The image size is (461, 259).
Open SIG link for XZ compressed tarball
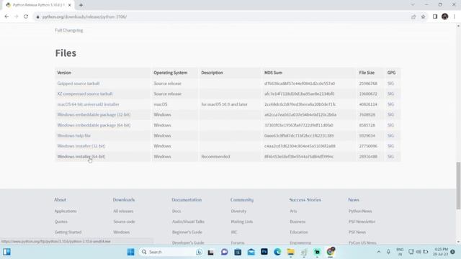tap(390, 94)
